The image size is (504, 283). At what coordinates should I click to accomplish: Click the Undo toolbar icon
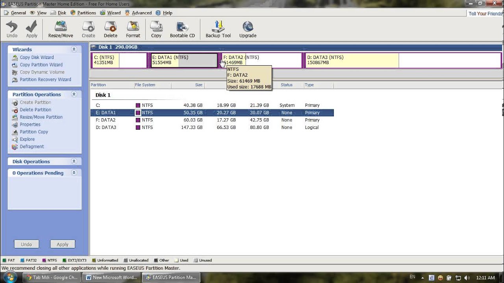12,29
